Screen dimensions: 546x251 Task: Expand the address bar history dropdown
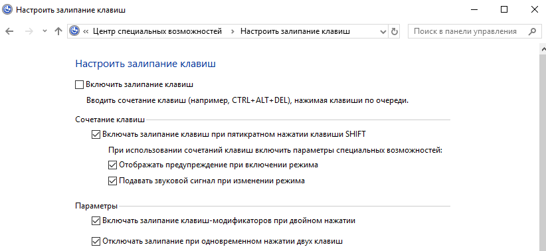(383, 32)
